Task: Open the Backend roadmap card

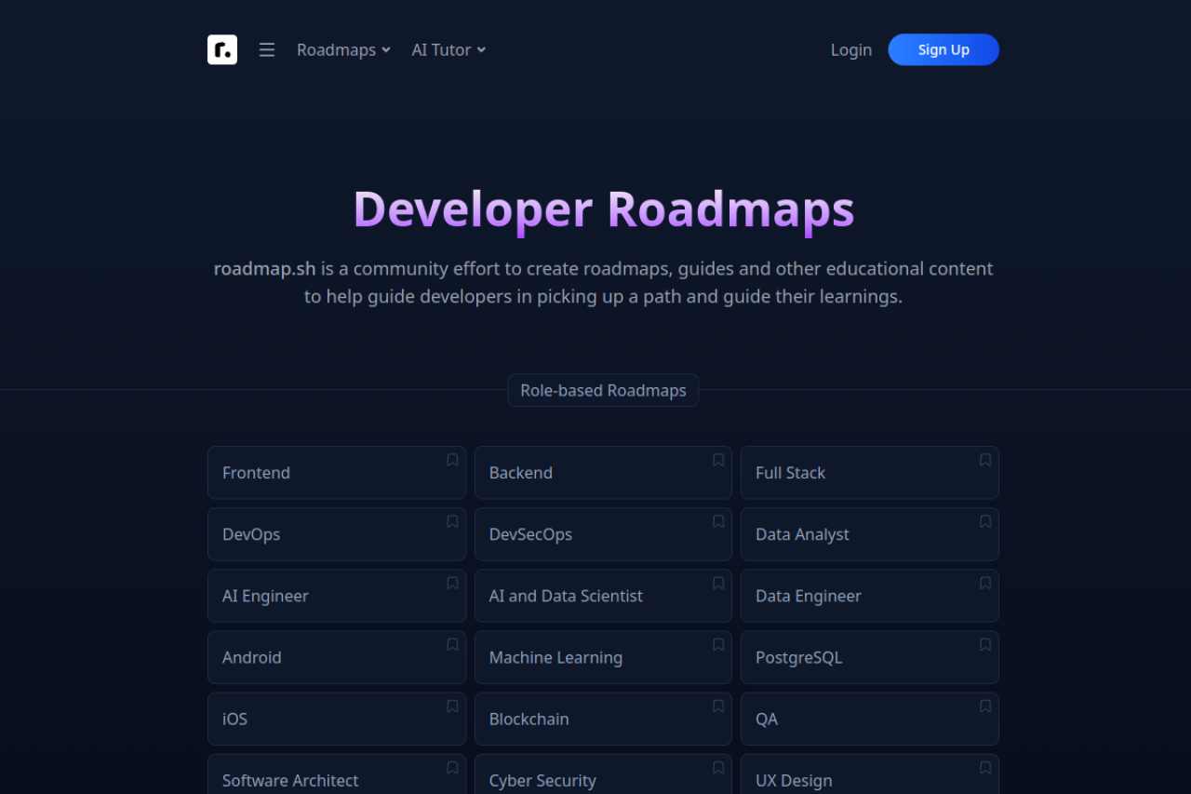Action: click(x=603, y=473)
